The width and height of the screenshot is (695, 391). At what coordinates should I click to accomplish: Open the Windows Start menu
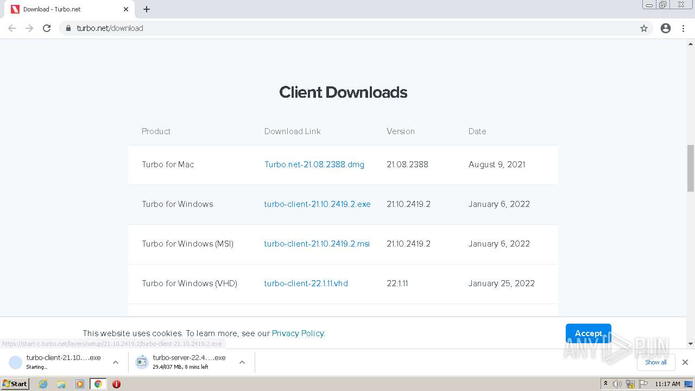15,384
